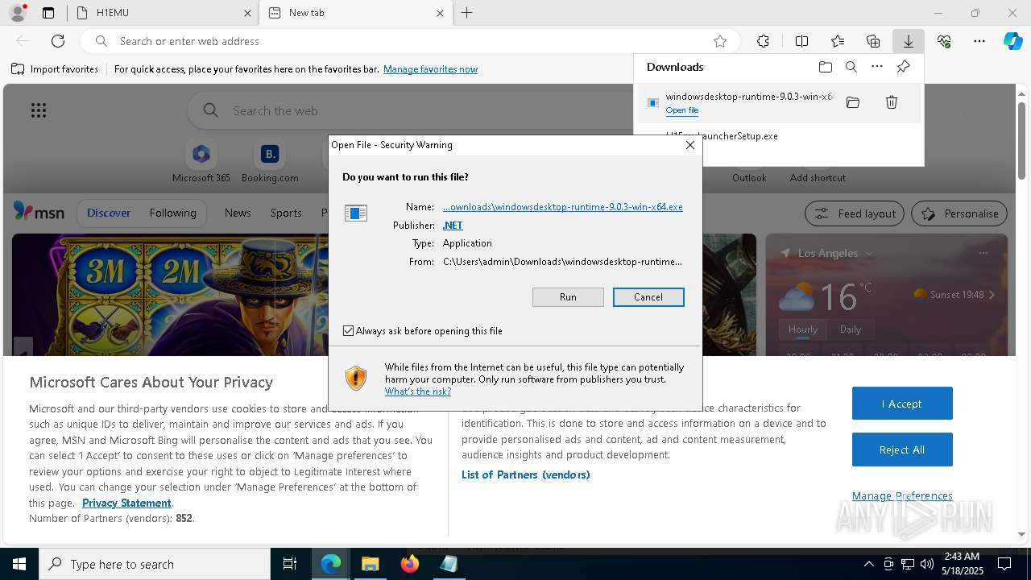The image size is (1031, 580).
Task: Open File Explorer from the taskbar
Action: tap(370, 564)
